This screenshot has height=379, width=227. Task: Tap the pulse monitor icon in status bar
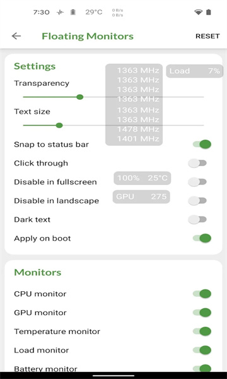point(60,13)
